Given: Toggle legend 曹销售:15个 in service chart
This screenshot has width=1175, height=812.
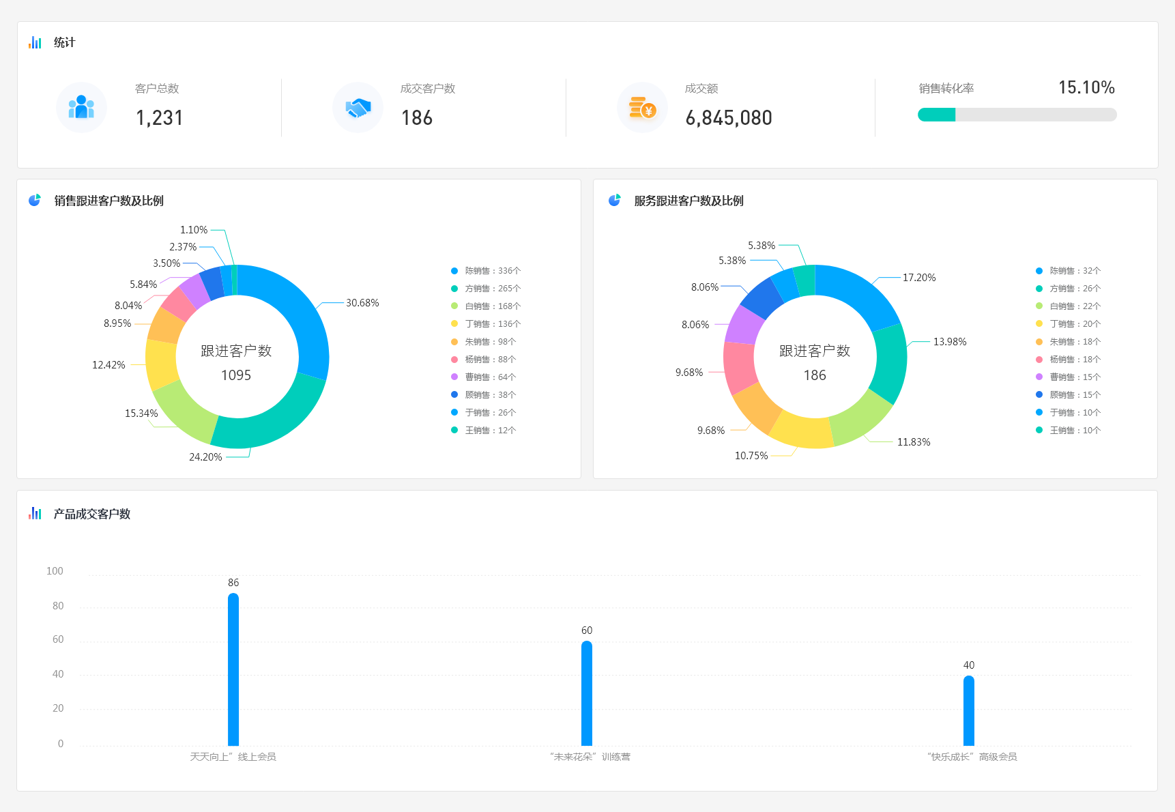Looking at the screenshot, I should click(x=1069, y=377).
